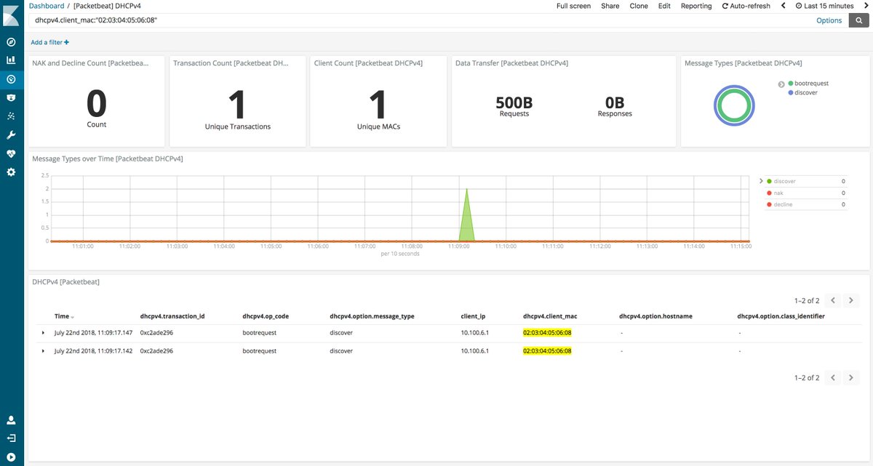Click Clone in the top menu

[x=639, y=6]
